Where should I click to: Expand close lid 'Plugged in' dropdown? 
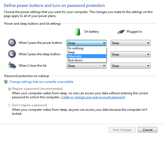pyautogui.click(x=131, y=66)
